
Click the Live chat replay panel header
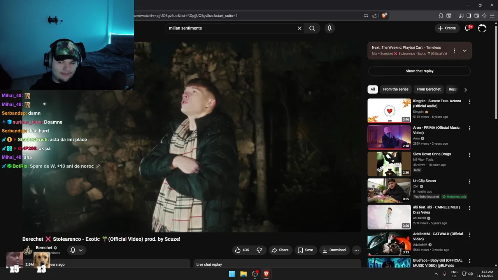pyautogui.click(x=277, y=264)
